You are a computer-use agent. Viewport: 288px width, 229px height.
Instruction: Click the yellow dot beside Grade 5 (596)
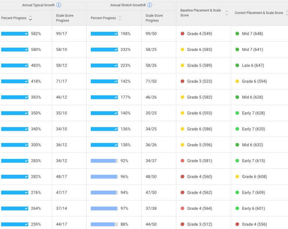click(x=182, y=145)
